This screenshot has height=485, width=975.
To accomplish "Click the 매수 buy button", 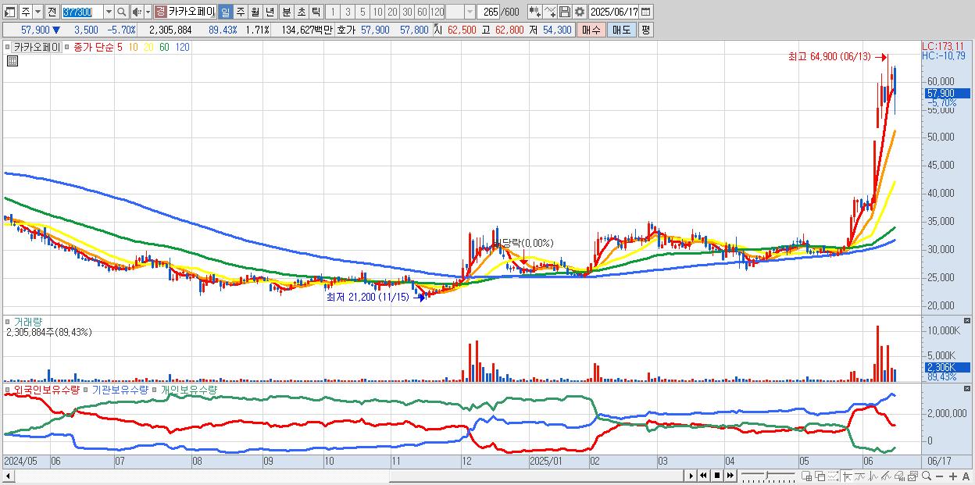I will pos(591,30).
